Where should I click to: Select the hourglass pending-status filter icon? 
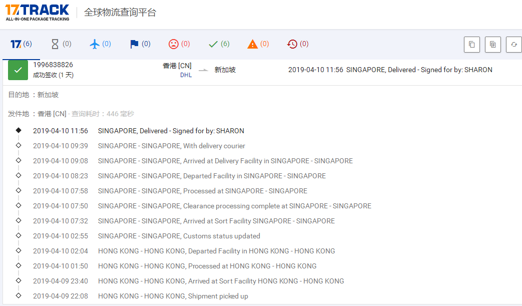coord(54,44)
